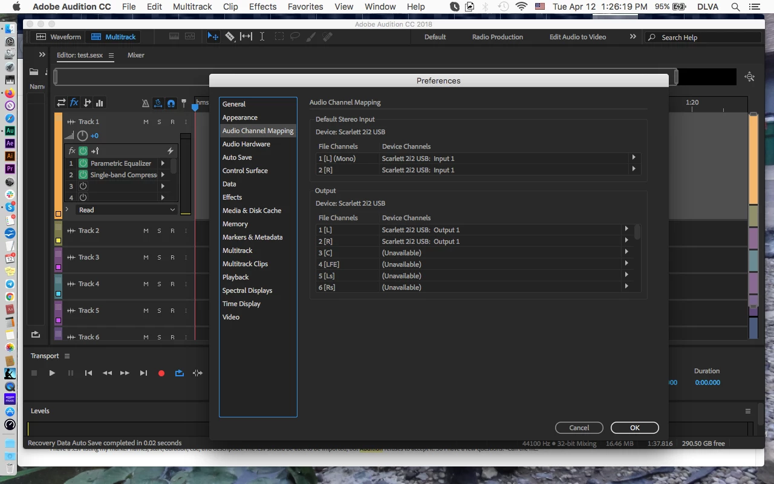Select the Move tool in toolbar
This screenshot has height=484, width=774.
coord(213,36)
